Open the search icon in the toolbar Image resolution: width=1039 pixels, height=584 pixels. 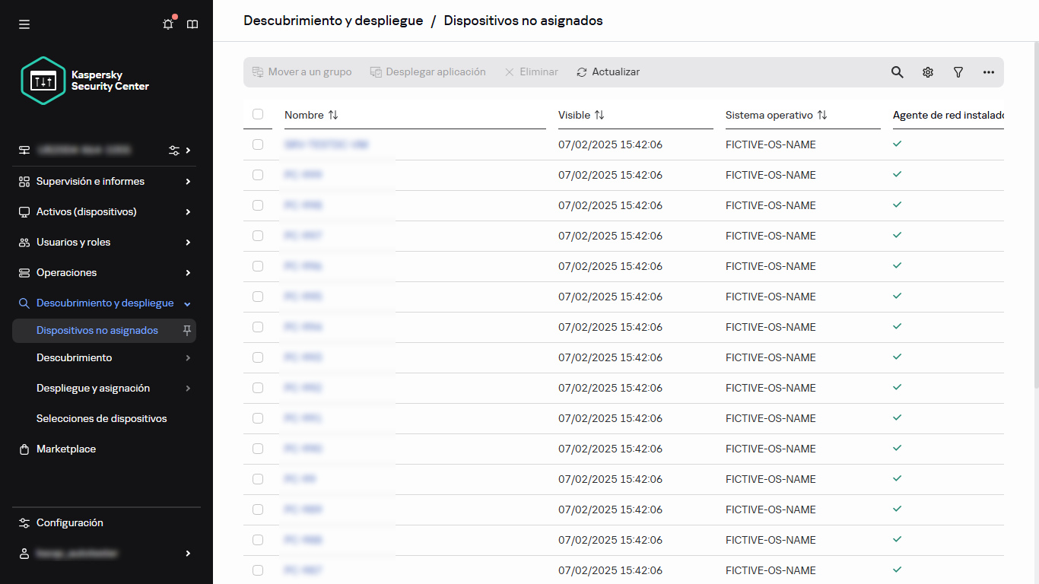(x=897, y=71)
